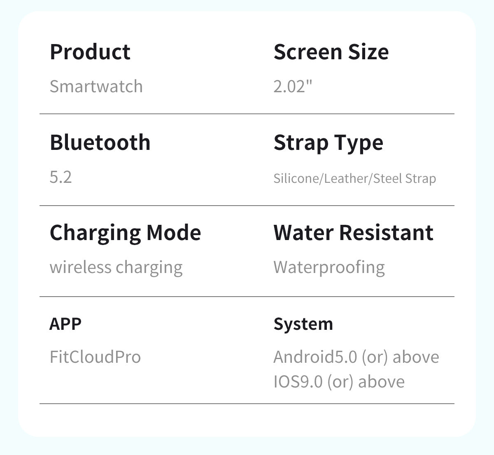494x455 pixels.
Task: Click the Product heading
Action: click(90, 52)
